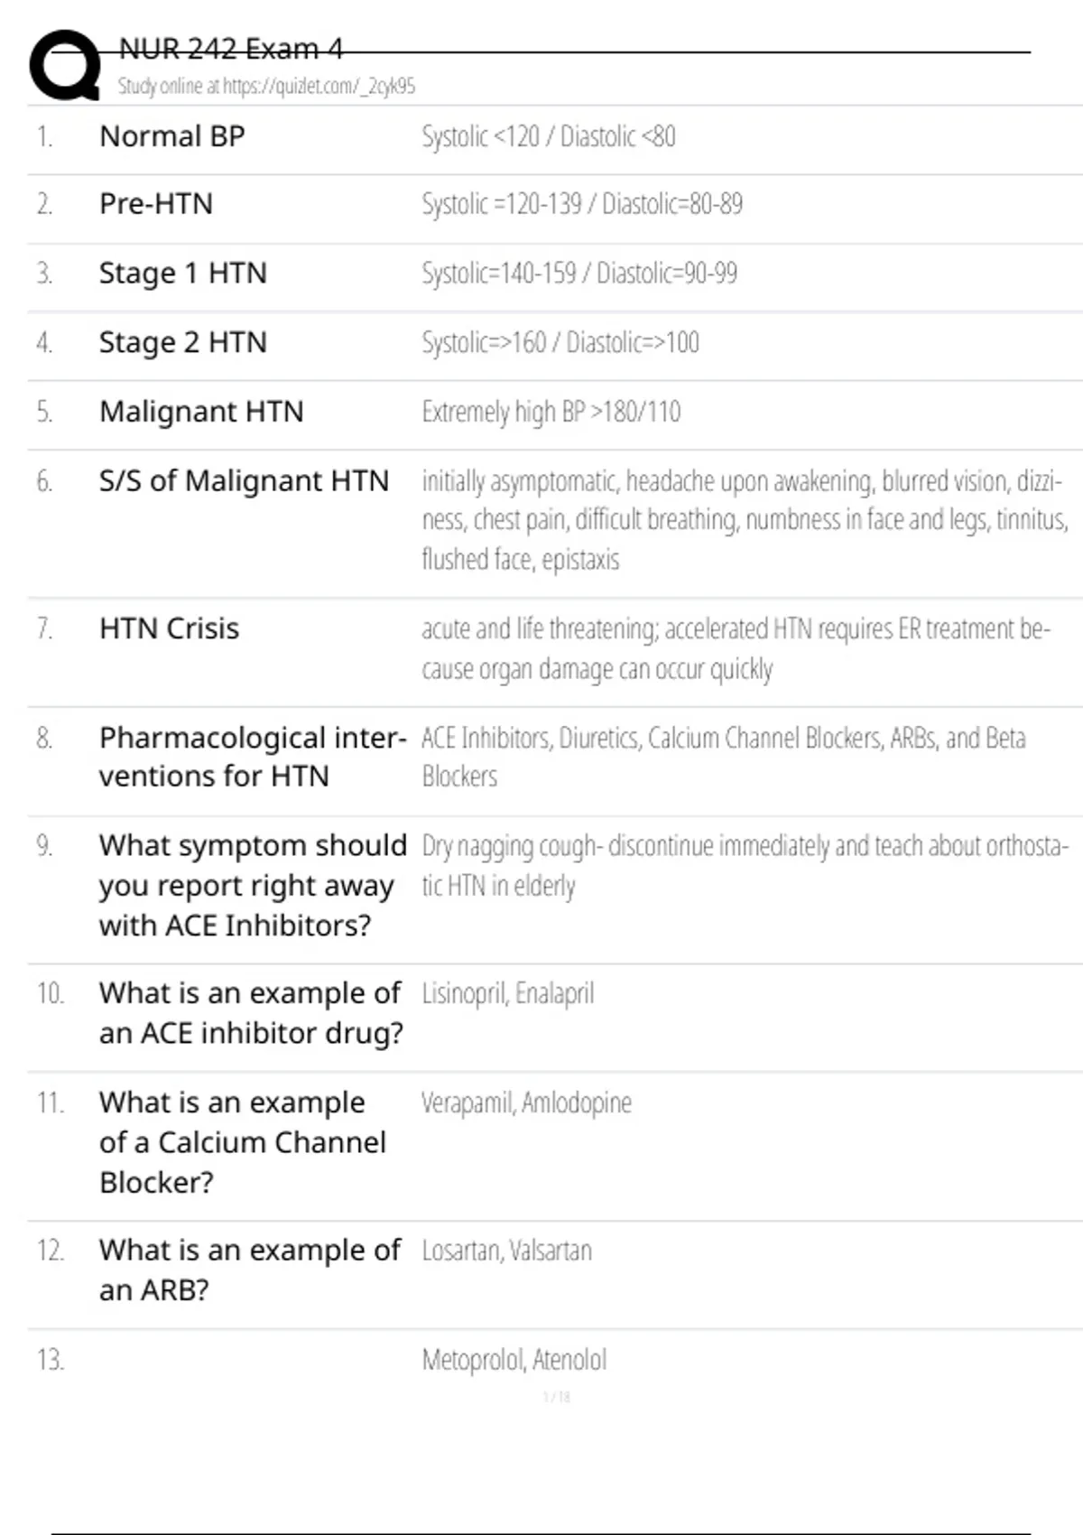Click the Losartan, Valsartan answer
The width and height of the screenshot is (1083, 1535).
click(506, 1251)
